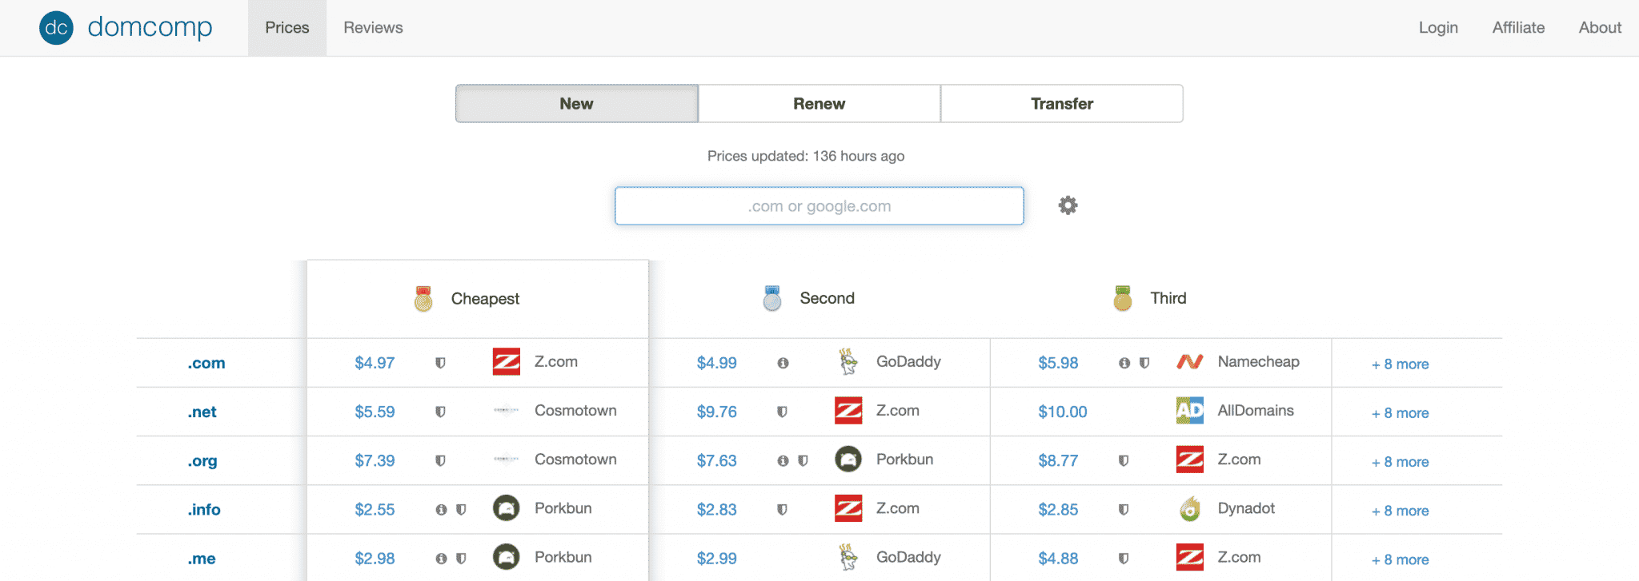Click Porkbun logo in .info row
Screen dimensions: 1639x581
tap(507, 508)
